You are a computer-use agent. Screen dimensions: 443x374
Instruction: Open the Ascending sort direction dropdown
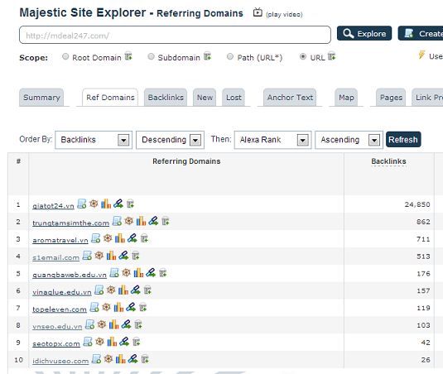(349, 140)
